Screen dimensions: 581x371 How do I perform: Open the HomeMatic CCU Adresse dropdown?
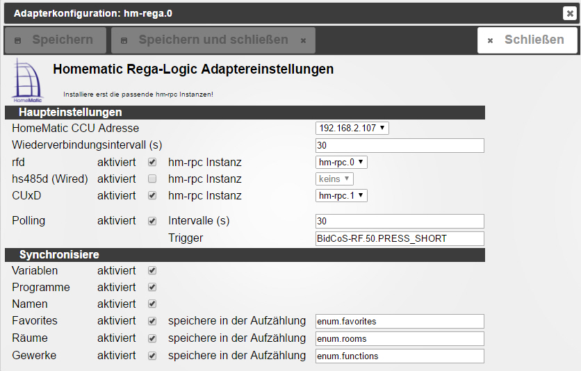pos(352,128)
